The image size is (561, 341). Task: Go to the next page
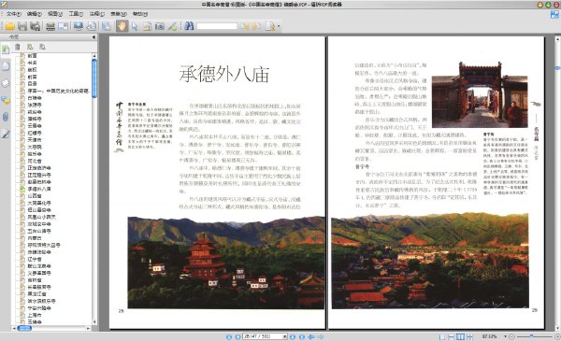pyautogui.click(x=293, y=336)
